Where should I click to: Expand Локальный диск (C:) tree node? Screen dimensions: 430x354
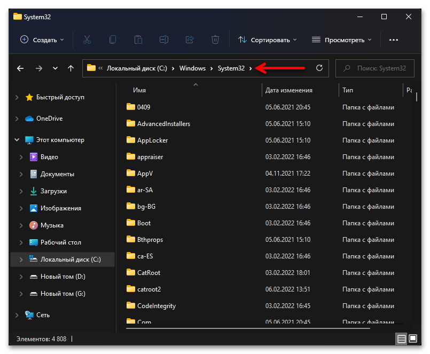(x=21, y=259)
